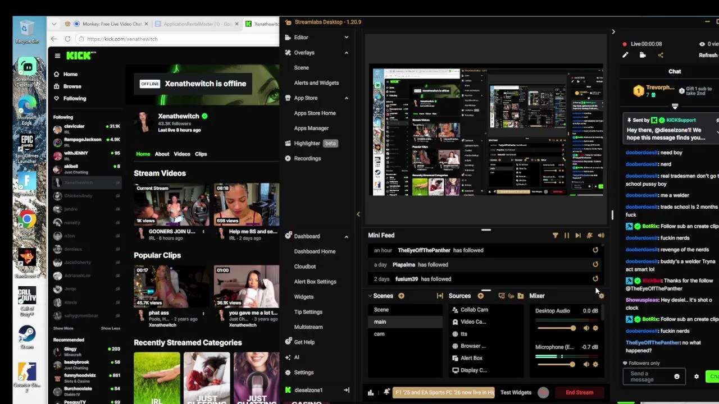Toggle the studio mode icon in Sources header

pyautogui.click(x=501, y=296)
